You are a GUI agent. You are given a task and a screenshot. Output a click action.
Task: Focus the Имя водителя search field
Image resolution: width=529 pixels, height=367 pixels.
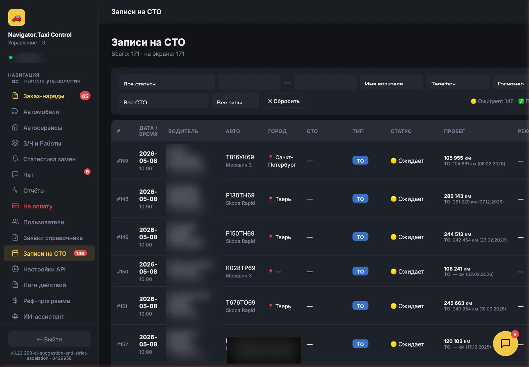click(391, 82)
